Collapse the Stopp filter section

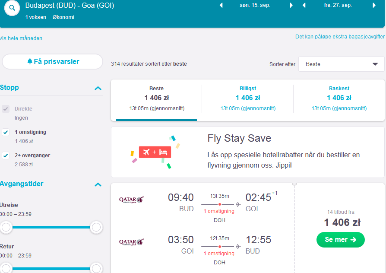click(98, 88)
